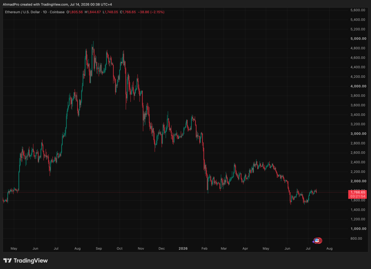Image resolution: width=371 pixels, height=269 pixels.
Task: Click the Mar label on the time axis
Action: pos(224,248)
